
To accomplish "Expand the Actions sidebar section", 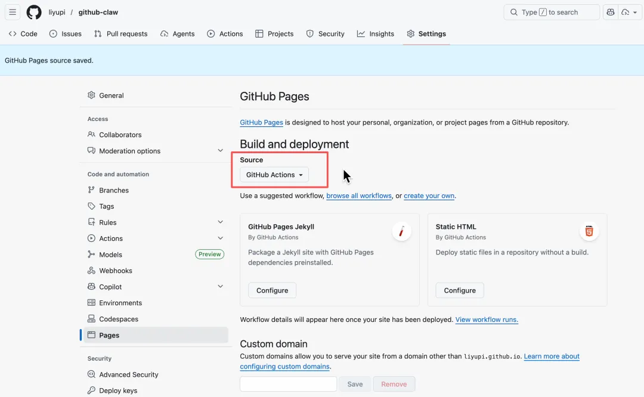I will point(220,238).
